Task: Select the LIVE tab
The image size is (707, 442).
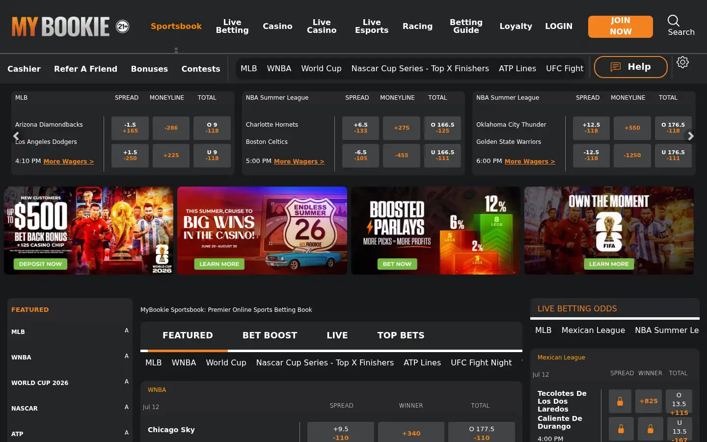Action: [337, 335]
